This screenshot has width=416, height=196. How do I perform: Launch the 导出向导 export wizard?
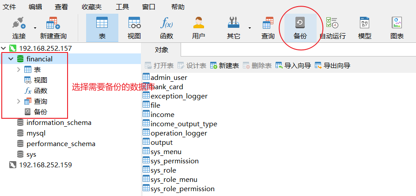tap(333, 65)
